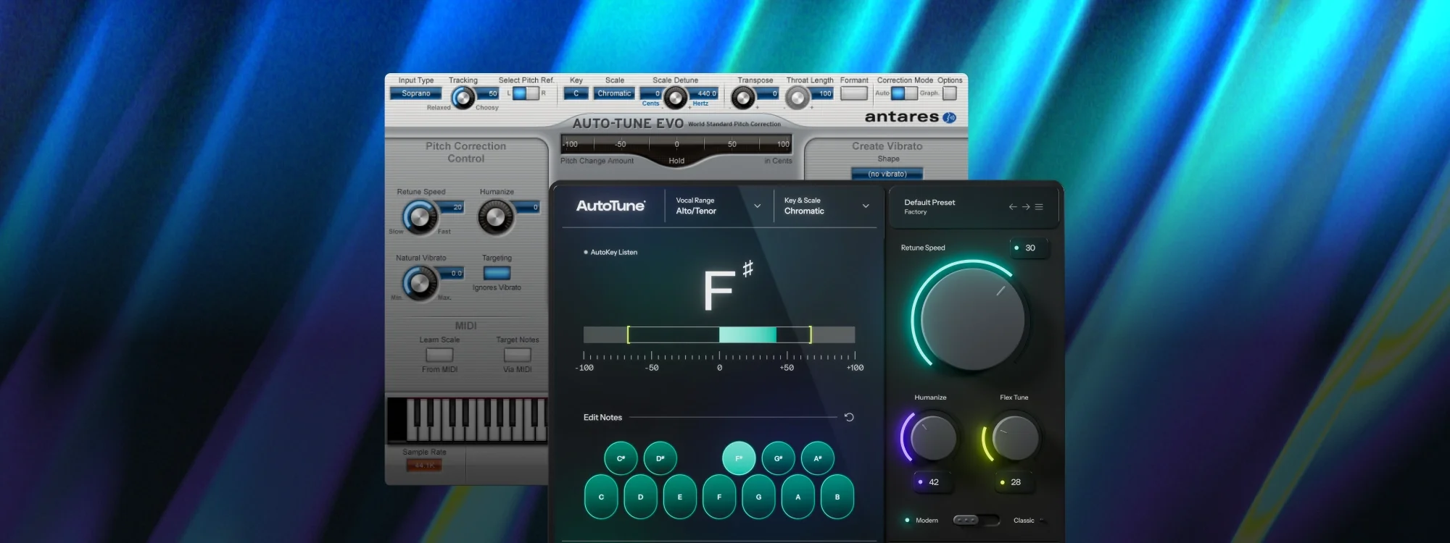Click the Throat Length value 100 field
Image resolution: width=1450 pixels, height=543 pixels.
(822, 93)
